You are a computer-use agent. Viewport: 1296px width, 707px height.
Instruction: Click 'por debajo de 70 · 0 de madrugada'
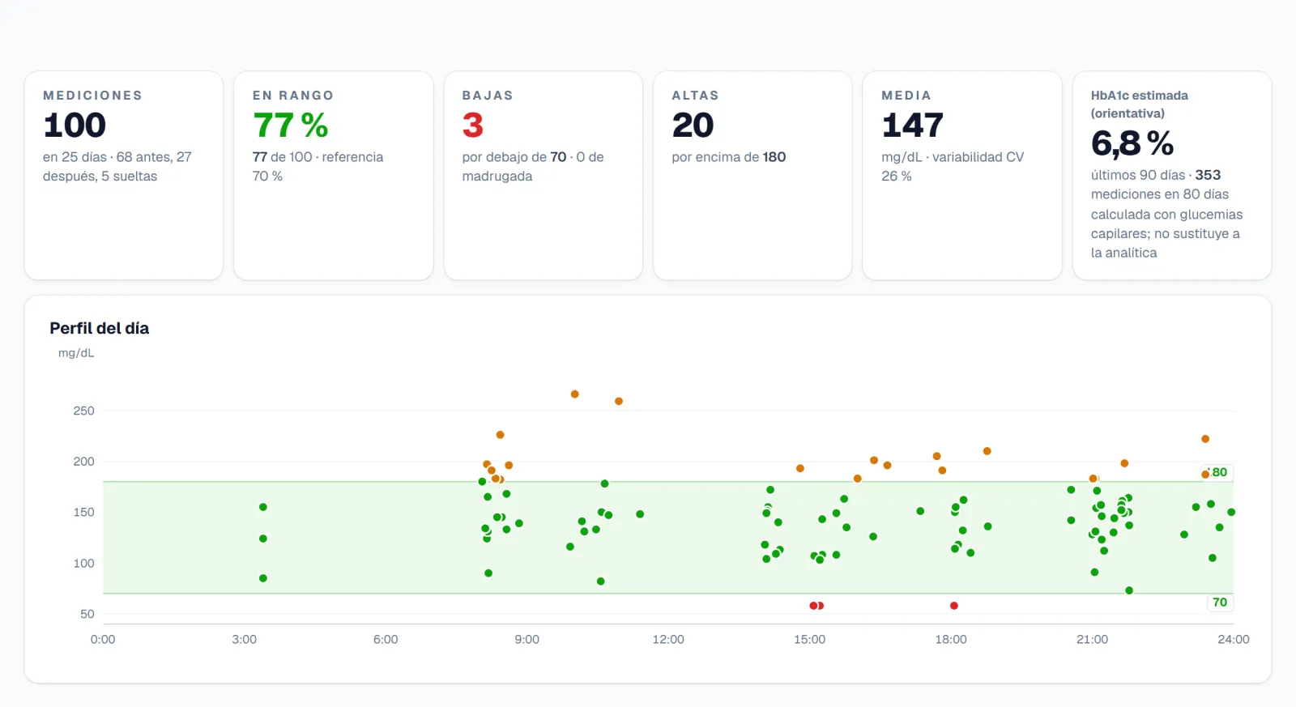pos(533,167)
